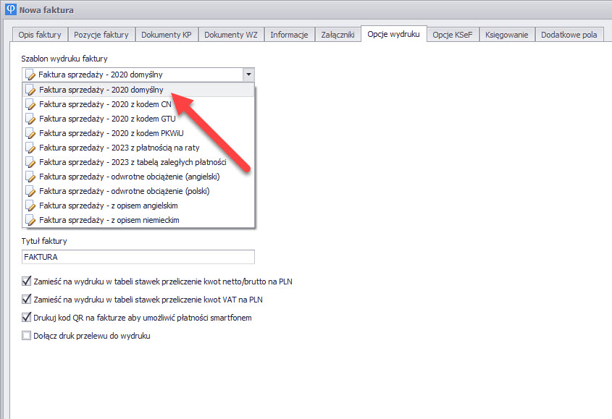Click the Nowa faktura window title icon
Image resolution: width=612 pixels, height=419 pixels.
click(x=10, y=10)
